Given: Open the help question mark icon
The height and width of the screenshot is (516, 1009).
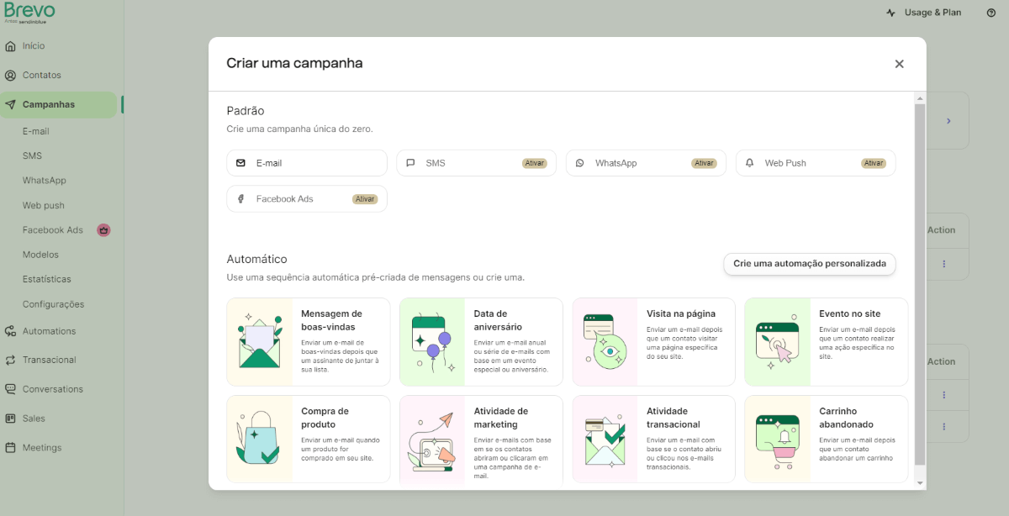Looking at the screenshot, I should click(991, 13).
